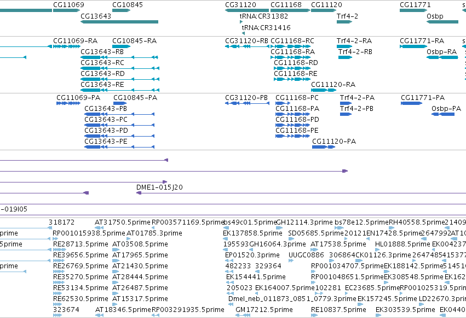Select the CG11771 gene label

[x=415, y=5]
